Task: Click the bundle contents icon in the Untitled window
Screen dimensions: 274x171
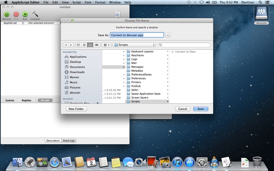Action: [x=118, y=14]
